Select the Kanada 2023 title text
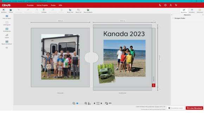204x128 pixels. tap(124, 34)
